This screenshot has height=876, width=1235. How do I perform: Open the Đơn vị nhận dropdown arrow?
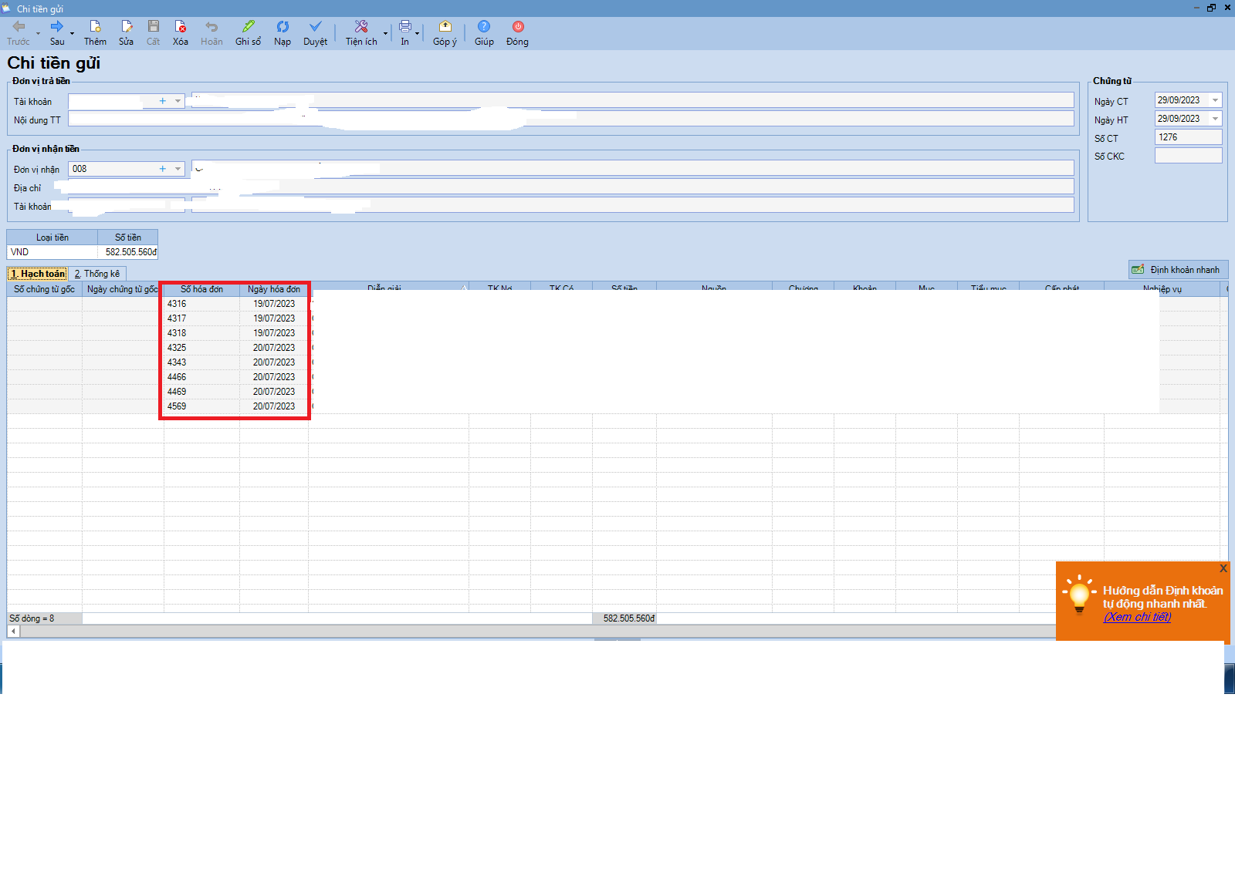[x=178, y=168]
